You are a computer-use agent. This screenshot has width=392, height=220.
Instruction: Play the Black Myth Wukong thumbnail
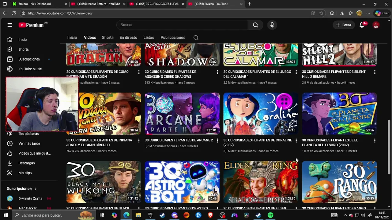pyautogui.click(x=104, y=182)
